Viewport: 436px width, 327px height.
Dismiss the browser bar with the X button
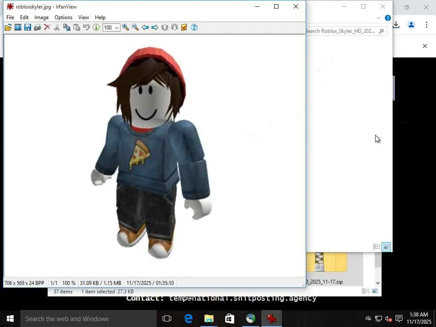(x=425, y=46)
